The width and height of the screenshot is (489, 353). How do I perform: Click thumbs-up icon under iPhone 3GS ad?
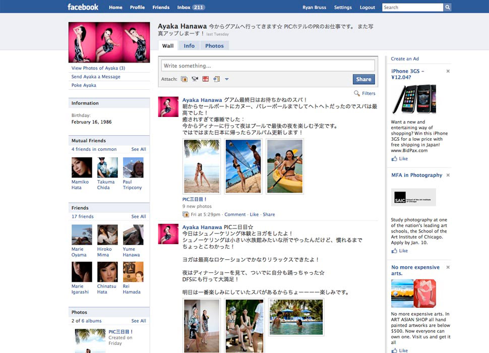pos(395,159)
